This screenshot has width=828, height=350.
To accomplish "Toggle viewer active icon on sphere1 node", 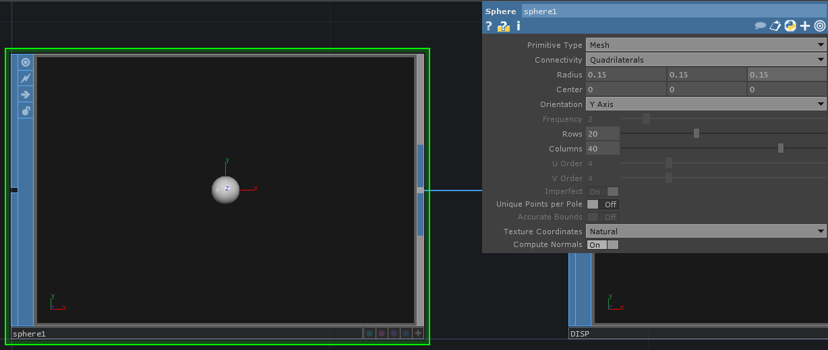I will click(26, 63).
